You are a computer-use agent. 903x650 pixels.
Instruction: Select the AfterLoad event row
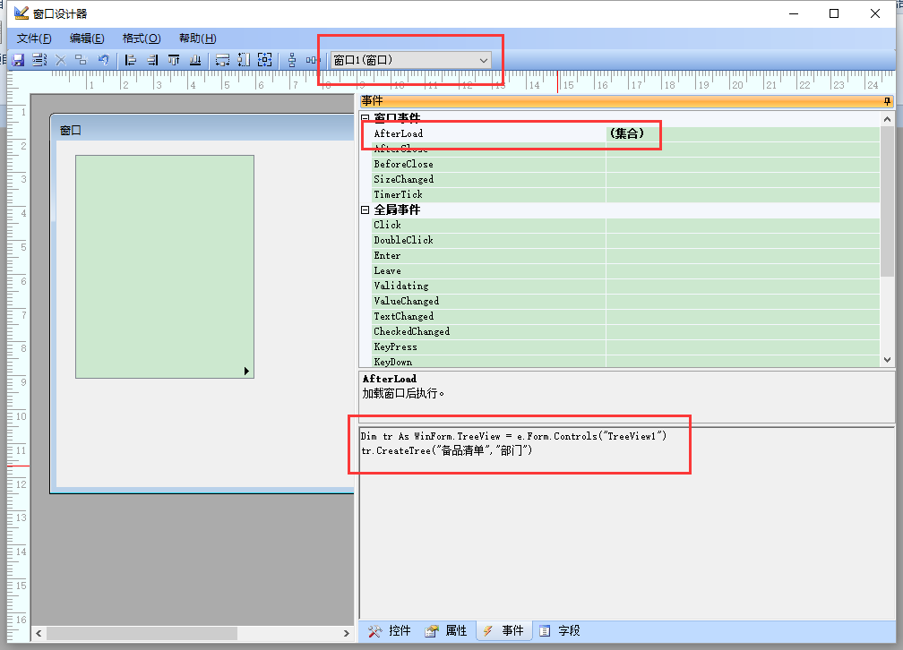tap(625, 133)
